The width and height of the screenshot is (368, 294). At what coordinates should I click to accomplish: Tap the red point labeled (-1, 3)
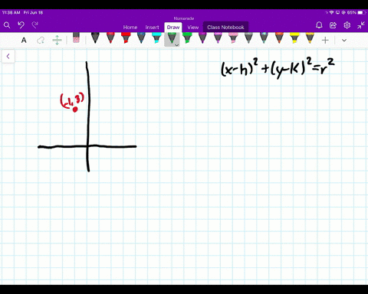point(75,109)
